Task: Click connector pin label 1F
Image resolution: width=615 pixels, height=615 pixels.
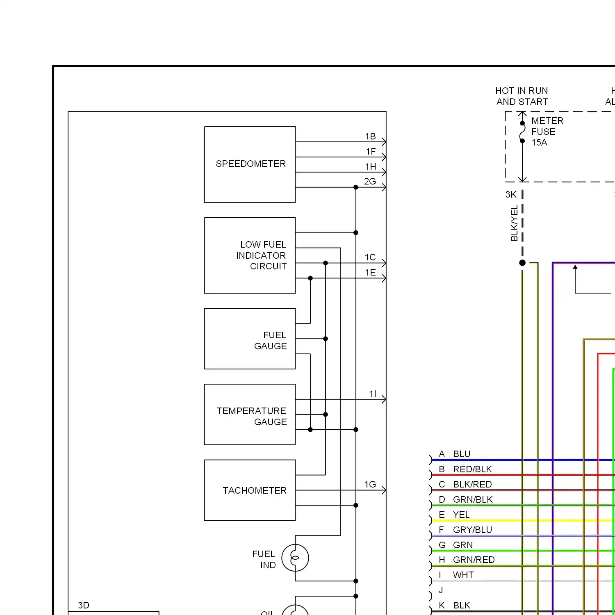Action: [371, 151]
